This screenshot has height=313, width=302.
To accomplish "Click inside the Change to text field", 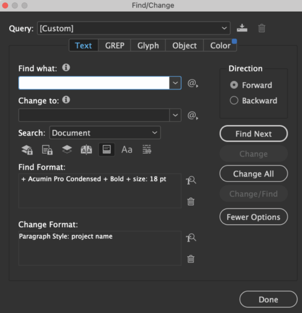I will [x=94, y=115].
